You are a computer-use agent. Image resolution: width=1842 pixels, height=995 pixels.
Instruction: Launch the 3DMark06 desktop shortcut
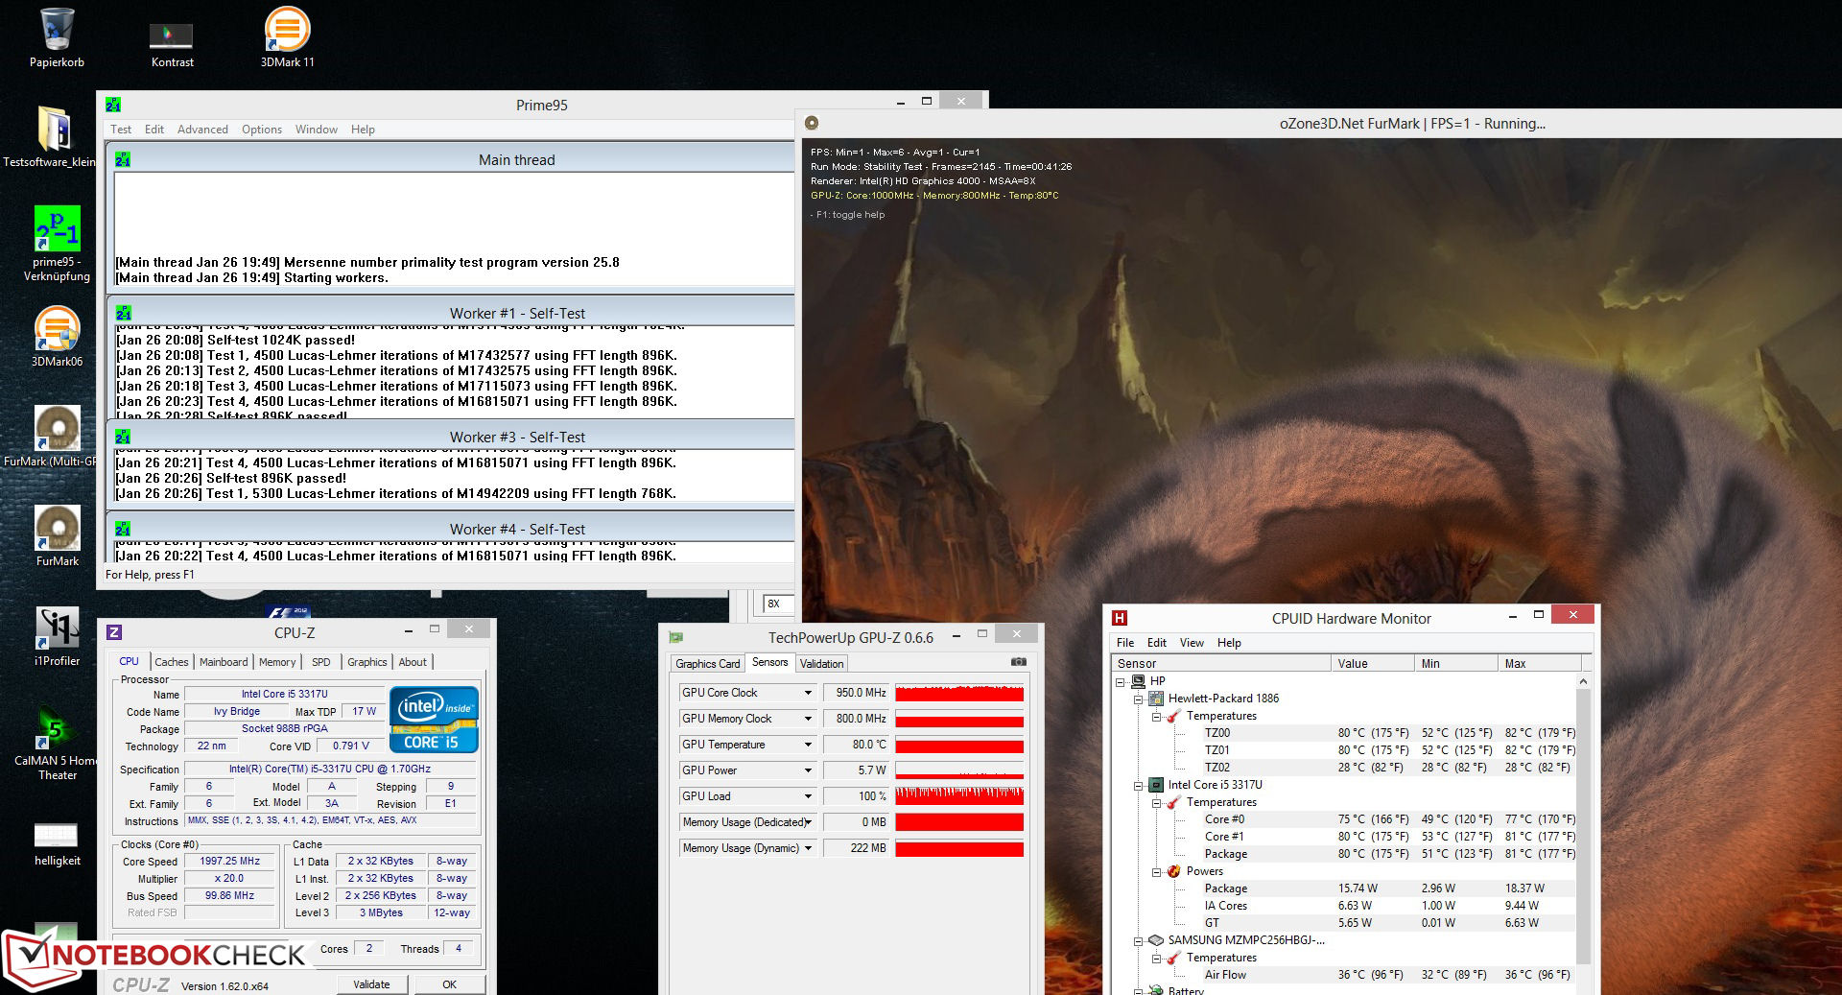[x=57, y=329]
